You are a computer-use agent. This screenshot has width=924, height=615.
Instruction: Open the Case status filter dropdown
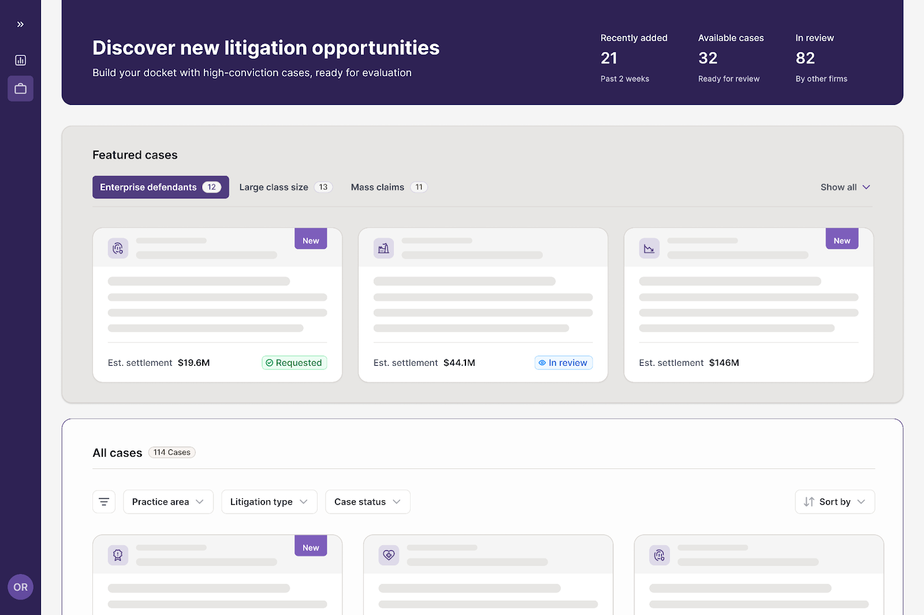[x=368, y=502]
